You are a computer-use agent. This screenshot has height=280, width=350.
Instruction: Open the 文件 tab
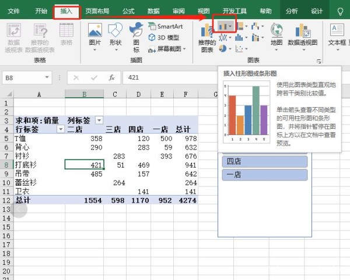tap(13, 11)
